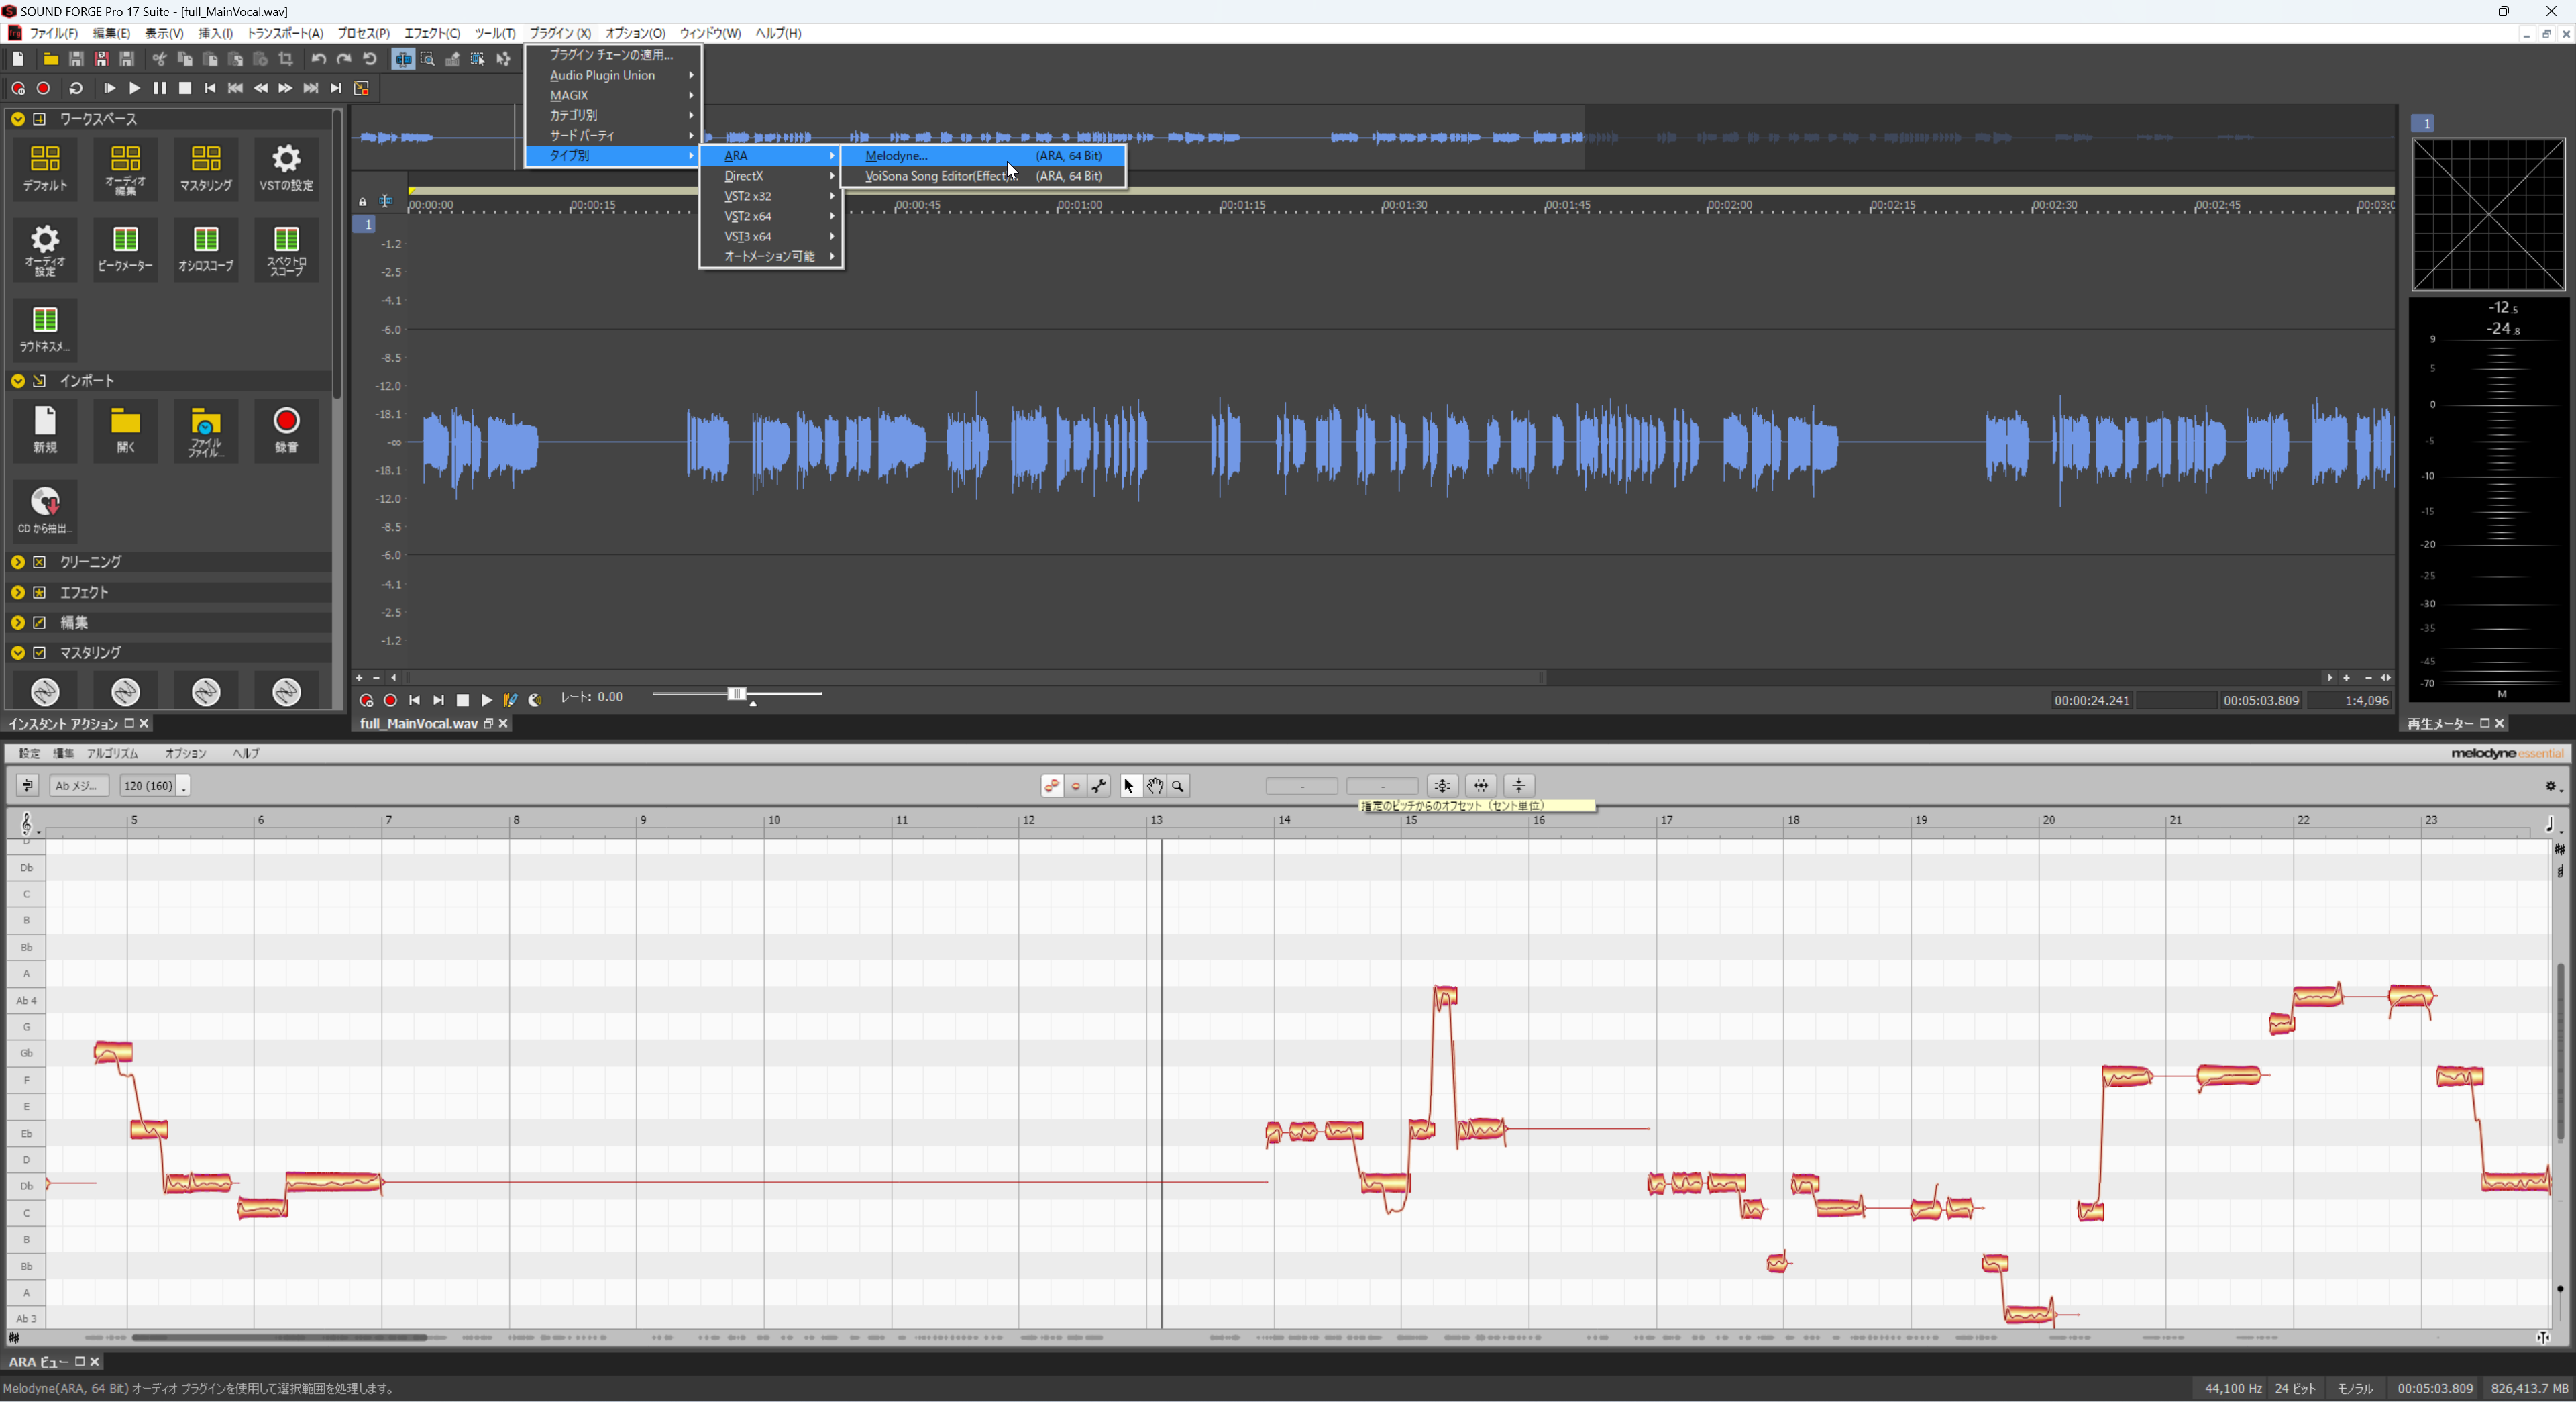Select the Event tool in toolbar
This screenshot has height=1402, width=2576.
pyautogui.click(x=478, y=59)
